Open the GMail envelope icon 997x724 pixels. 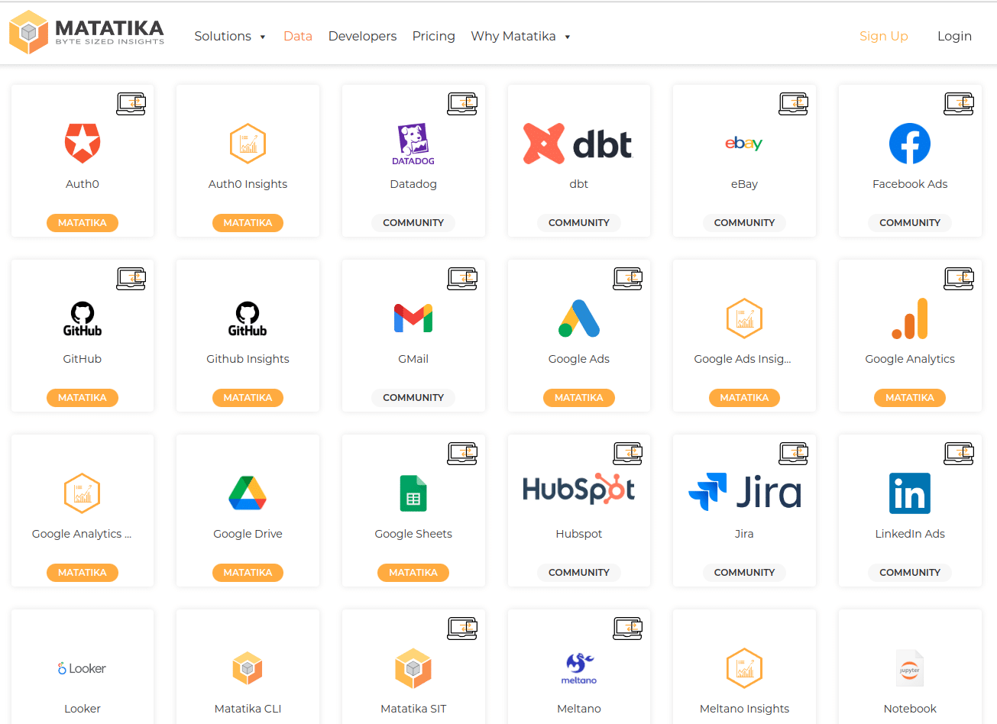click(x=413, y=318)
